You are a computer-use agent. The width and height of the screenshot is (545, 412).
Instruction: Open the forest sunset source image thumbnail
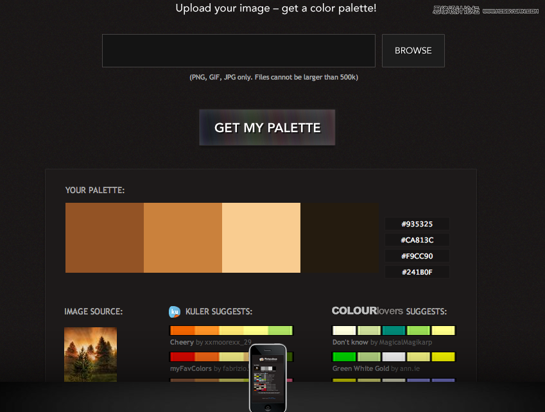coord(91,354)
